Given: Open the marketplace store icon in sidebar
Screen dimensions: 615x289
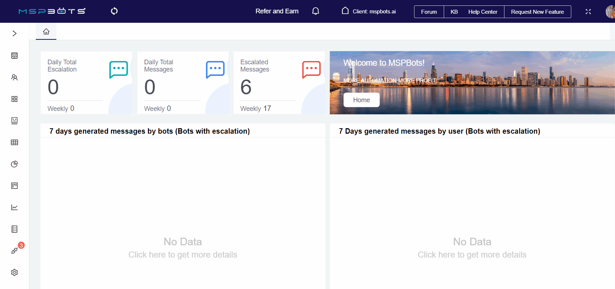Looking at the screenshot, I should [14, 56].
